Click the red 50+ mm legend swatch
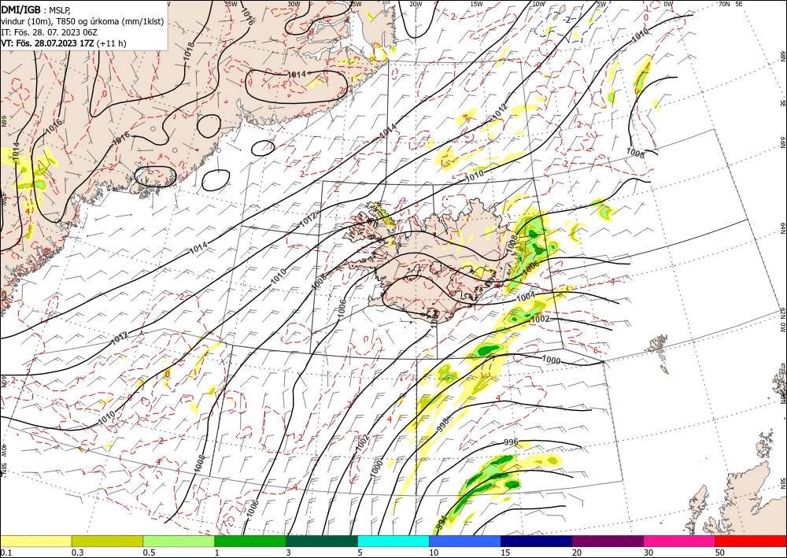This screenshot has height=558, width=787. coord(751,541)
